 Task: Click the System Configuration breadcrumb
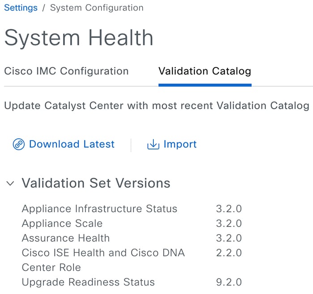97,8
